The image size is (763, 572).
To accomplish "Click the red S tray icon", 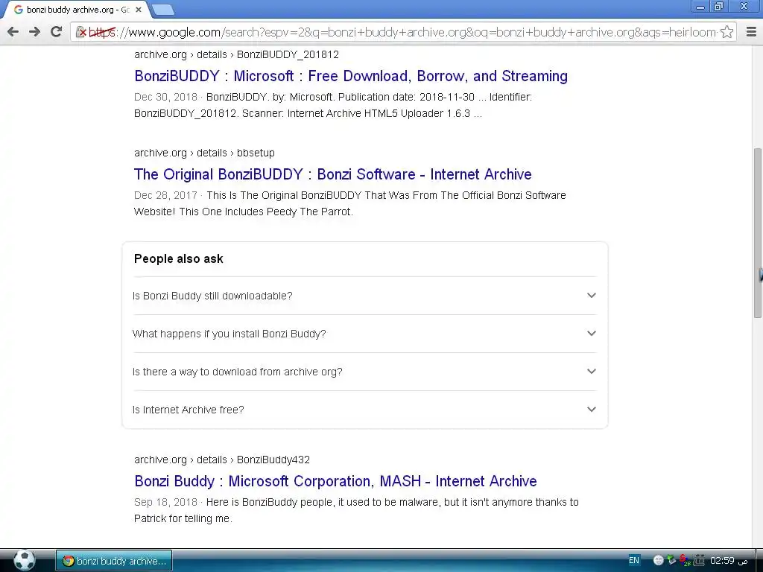I will [684, 560].
